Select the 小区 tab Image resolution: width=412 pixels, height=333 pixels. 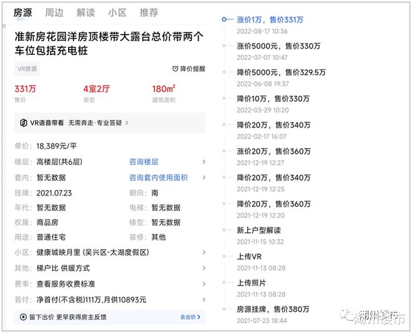(x=117, y=12)
